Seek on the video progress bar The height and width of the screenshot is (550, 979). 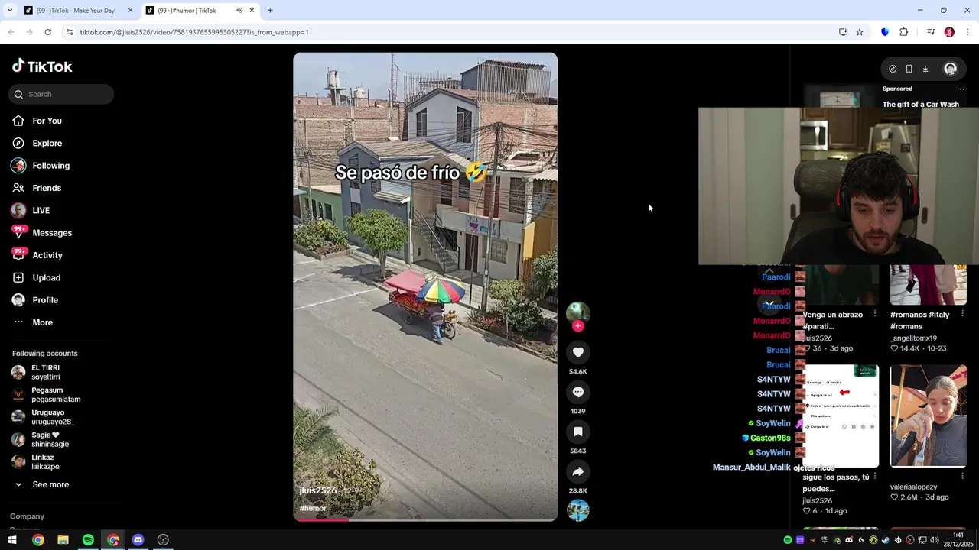pyautogui.click(x=425, y=519)
